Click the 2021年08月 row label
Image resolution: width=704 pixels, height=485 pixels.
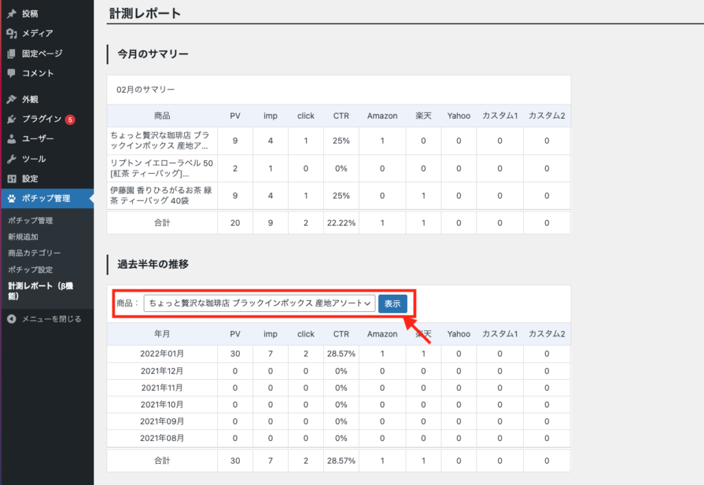[162, 438]
